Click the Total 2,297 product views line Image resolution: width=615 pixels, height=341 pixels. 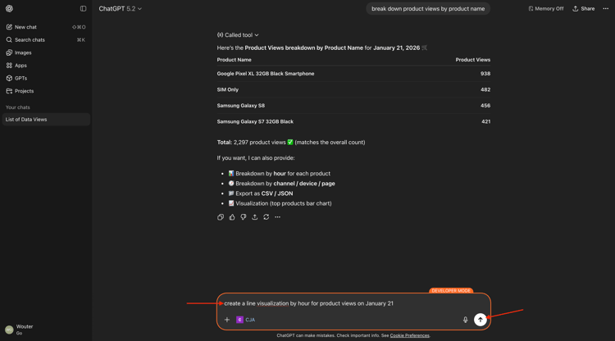point(291,143)
